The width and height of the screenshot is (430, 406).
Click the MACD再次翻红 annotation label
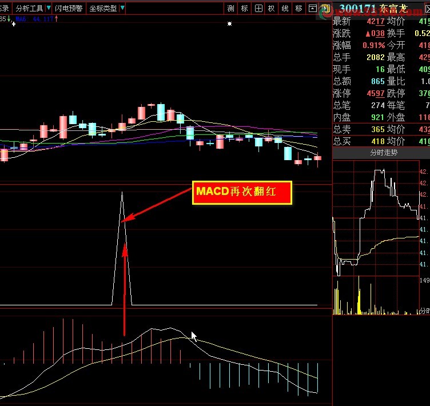[242, 193]
